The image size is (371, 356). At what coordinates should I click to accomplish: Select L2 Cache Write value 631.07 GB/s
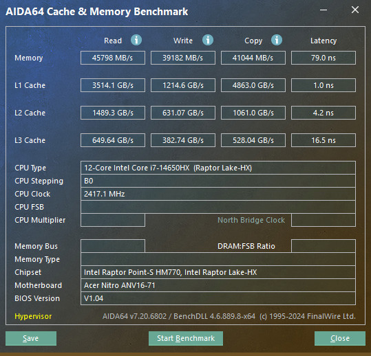point(183,113)
